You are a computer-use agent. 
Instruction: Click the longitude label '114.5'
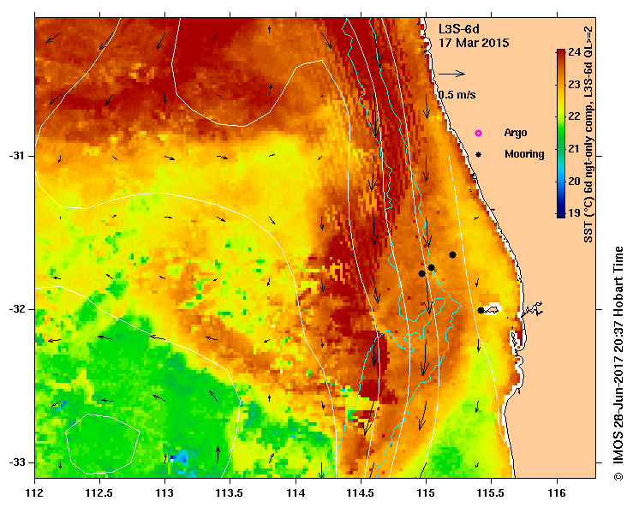(361, 493)
